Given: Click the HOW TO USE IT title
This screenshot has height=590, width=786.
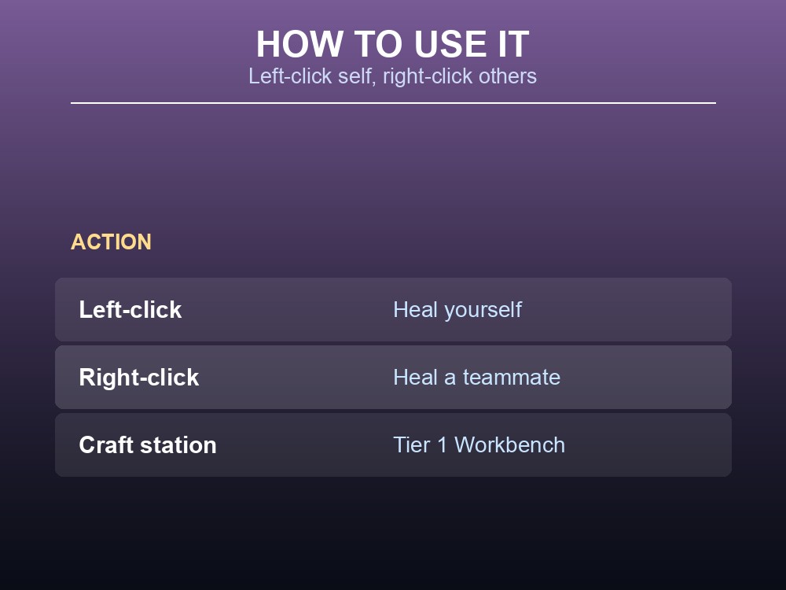Looking at the screenshot, I should (x=393, y=44).
